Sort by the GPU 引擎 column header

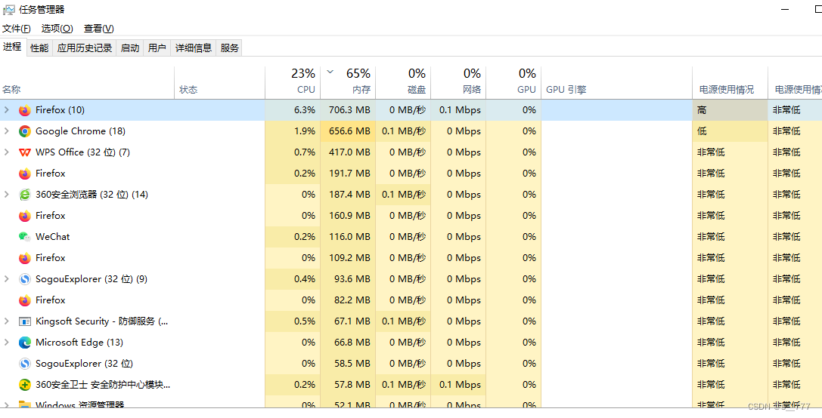[x=616, y=83]
